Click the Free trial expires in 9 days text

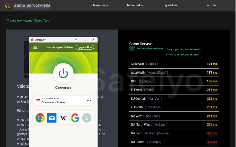click(60, 47)
